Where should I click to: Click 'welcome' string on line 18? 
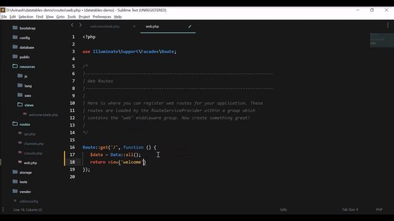tap(132, 162)
